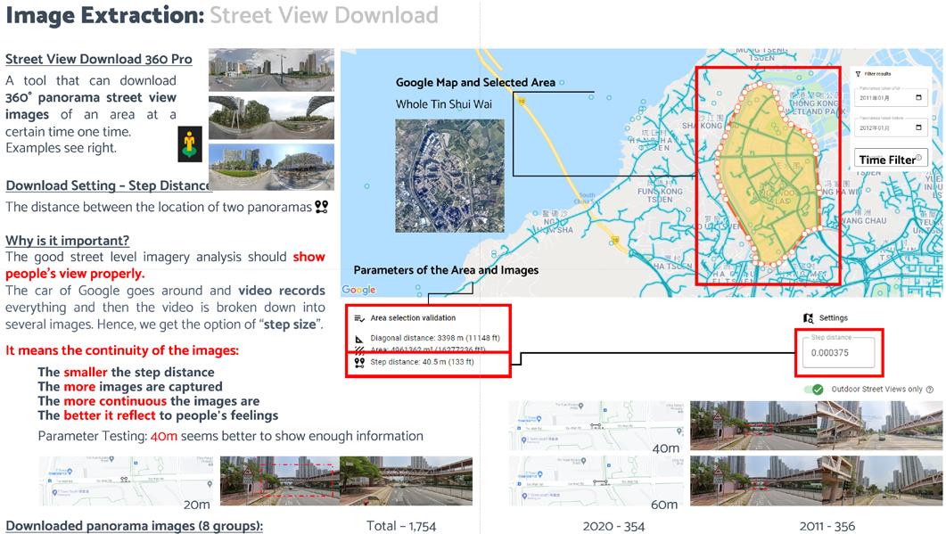Click the 'WANG CHAU' map label
Viewport: 946px width, 534px height.
tap(864, 221)
